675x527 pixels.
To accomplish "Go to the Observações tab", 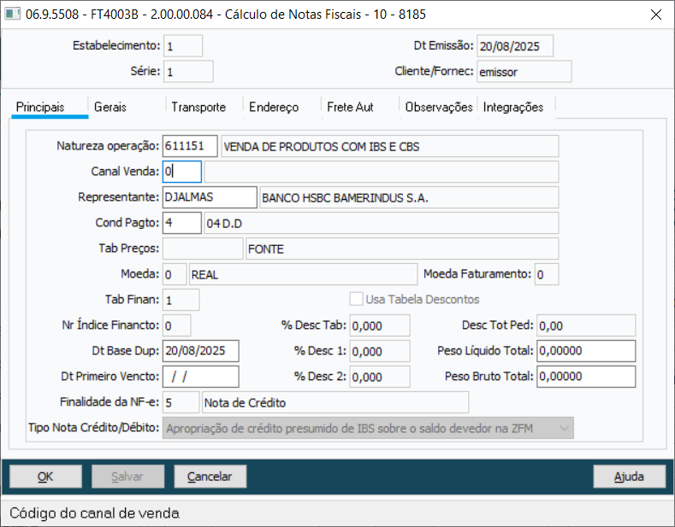I will pyautogui.click(x=439, y=107).
